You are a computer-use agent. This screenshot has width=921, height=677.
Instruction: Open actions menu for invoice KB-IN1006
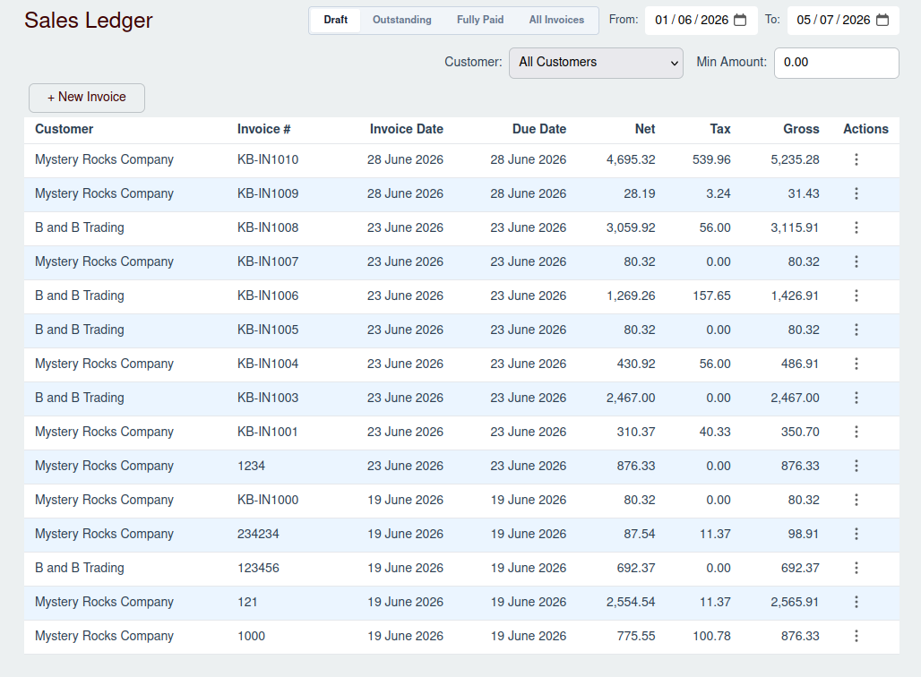[x=856, y=296]
